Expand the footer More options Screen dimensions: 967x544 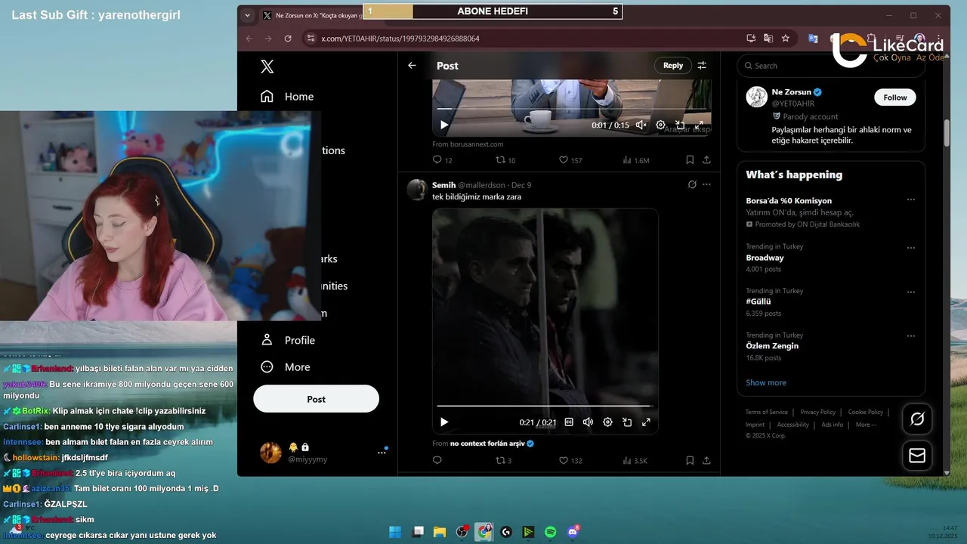tap(866, 425)
